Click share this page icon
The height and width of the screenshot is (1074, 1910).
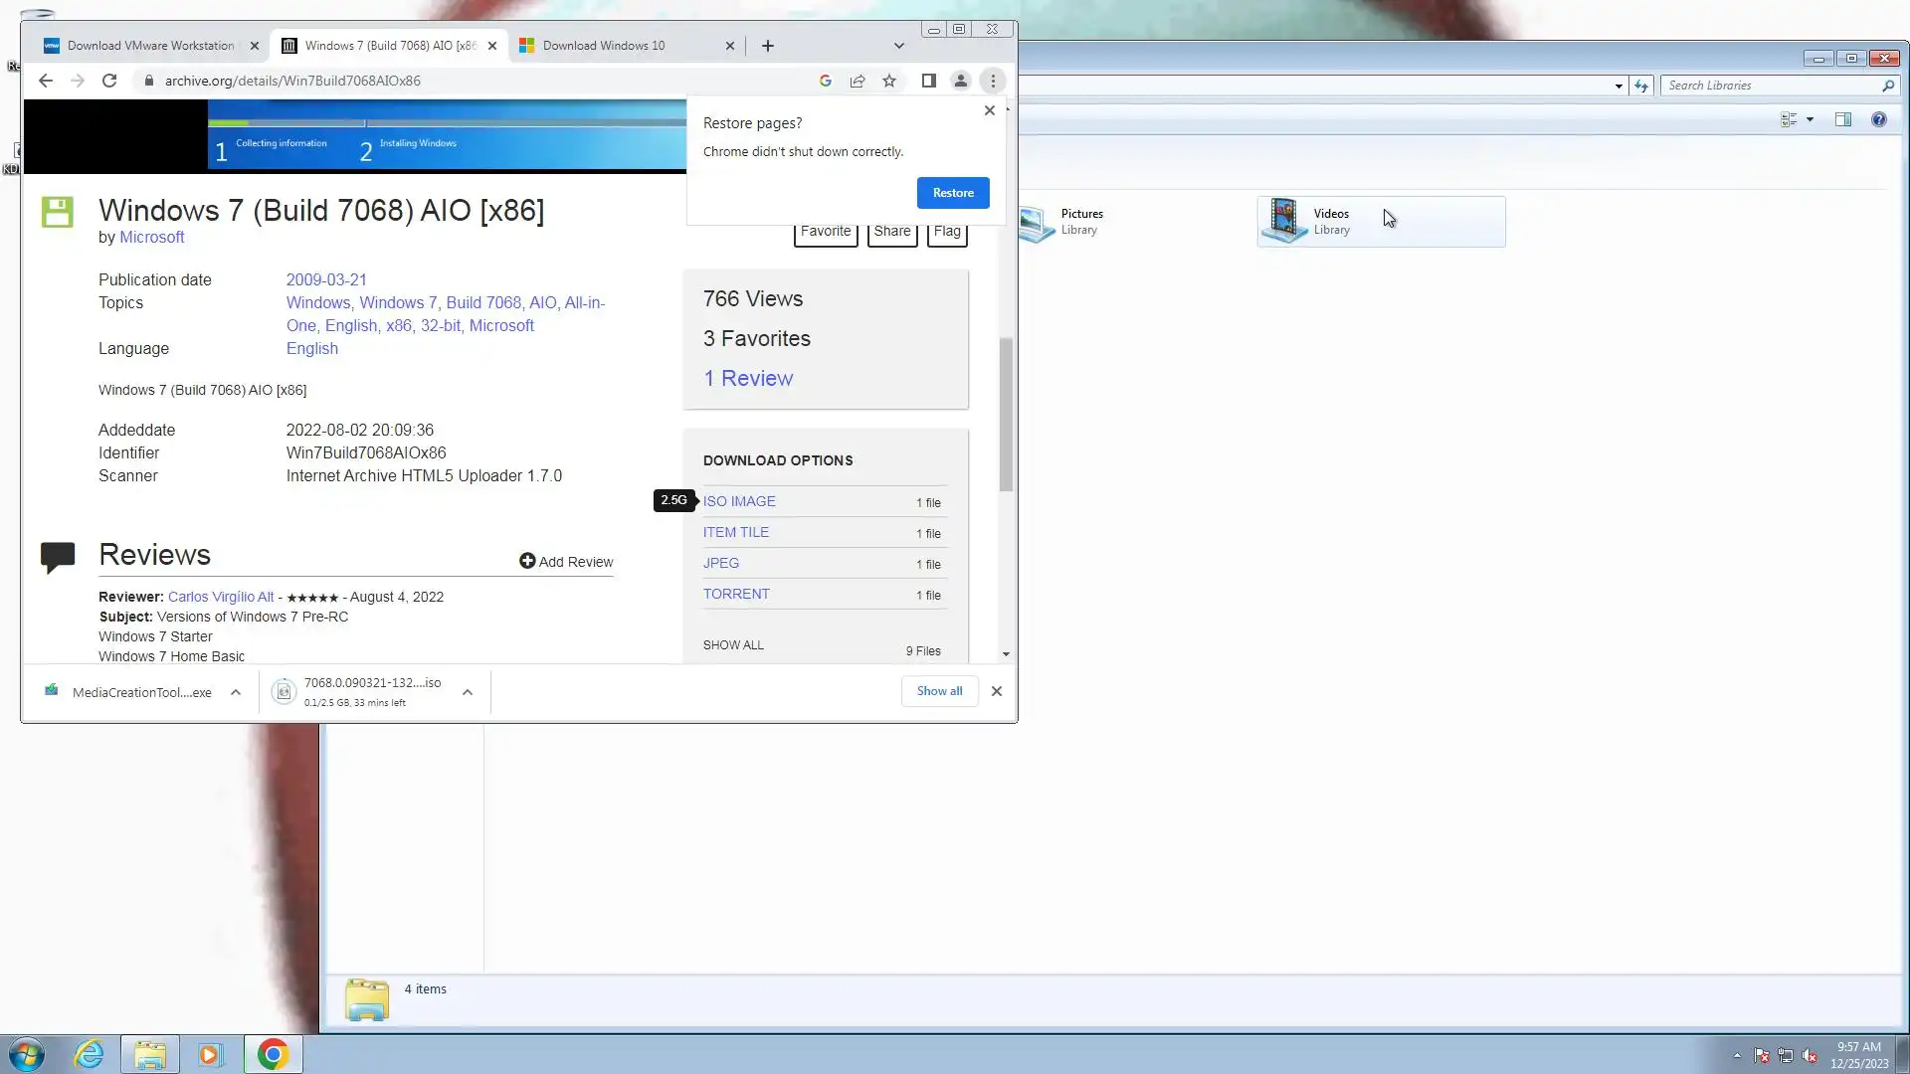pyautogui.click(x=858, y=81)
